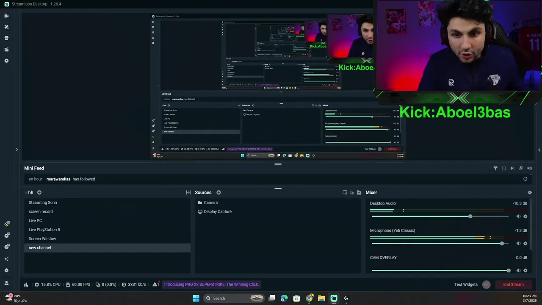Open the taskbar clock showing 10:23 PM

530,298
